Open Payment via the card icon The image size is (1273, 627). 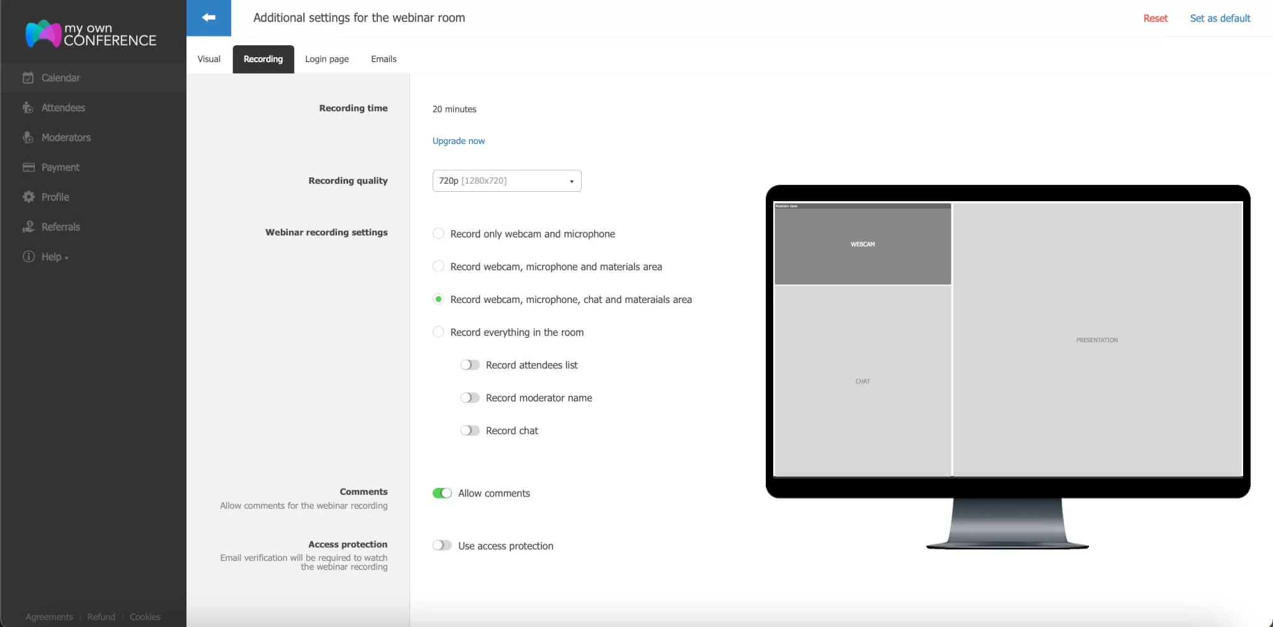click(x=28, y=167)
